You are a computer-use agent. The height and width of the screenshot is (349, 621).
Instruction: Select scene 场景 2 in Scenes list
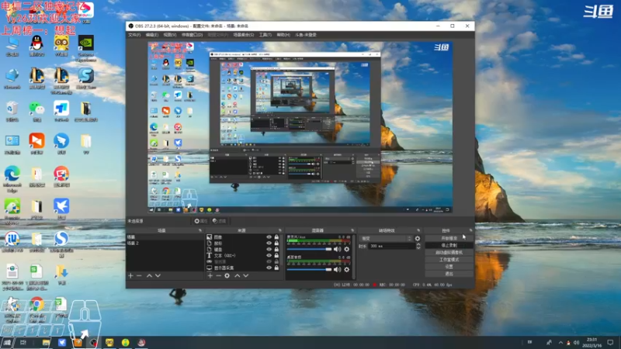pos(165,244)
